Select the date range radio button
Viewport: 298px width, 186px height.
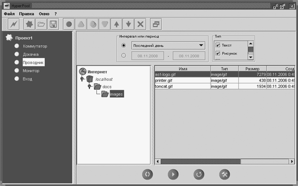124,56
